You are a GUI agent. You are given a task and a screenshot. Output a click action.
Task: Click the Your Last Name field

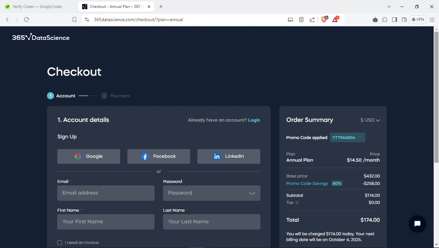(x=212, y=222)
